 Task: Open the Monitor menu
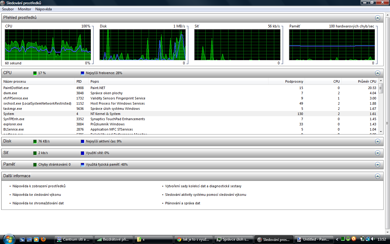click(x=24, y=9)
